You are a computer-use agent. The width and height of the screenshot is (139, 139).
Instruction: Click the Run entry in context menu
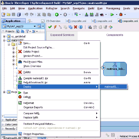[x=25, y=93]
